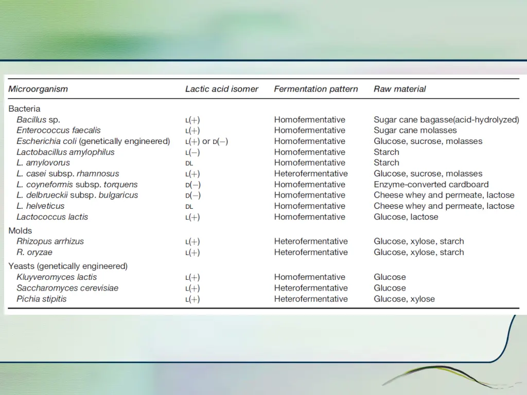Screen dimensions: 527x395
Task: Select "Cheese whey and permeate, lactose" for L. helveticus
Action: click(x=444, y=206)
